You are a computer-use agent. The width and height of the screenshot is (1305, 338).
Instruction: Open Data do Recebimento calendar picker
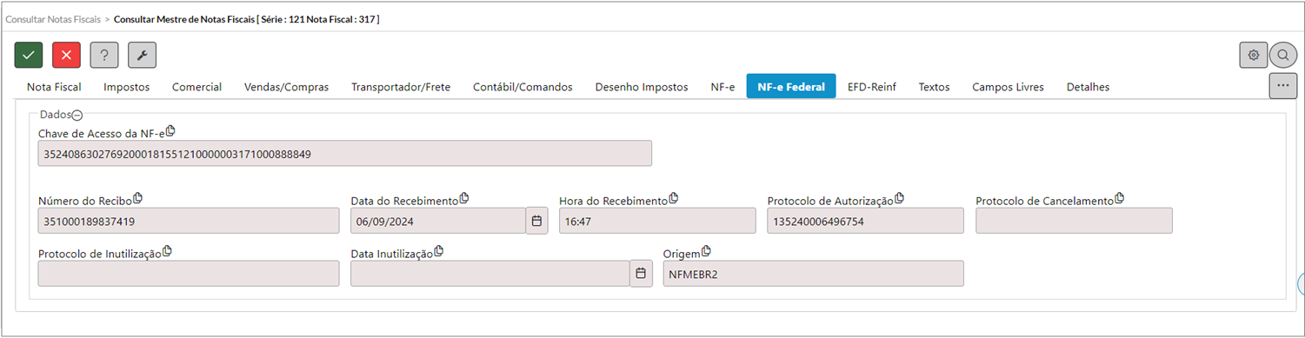point(537,221)
